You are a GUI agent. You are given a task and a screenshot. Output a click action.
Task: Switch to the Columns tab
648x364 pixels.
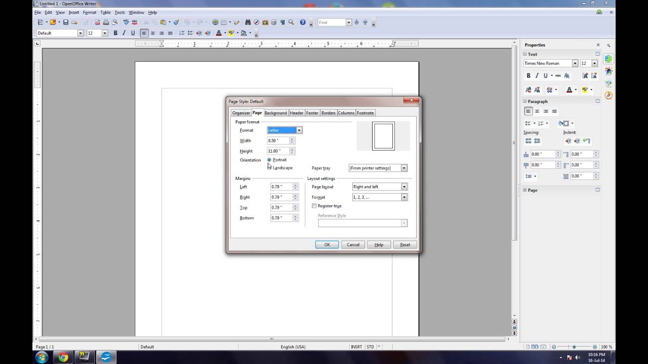click(346, 113)
